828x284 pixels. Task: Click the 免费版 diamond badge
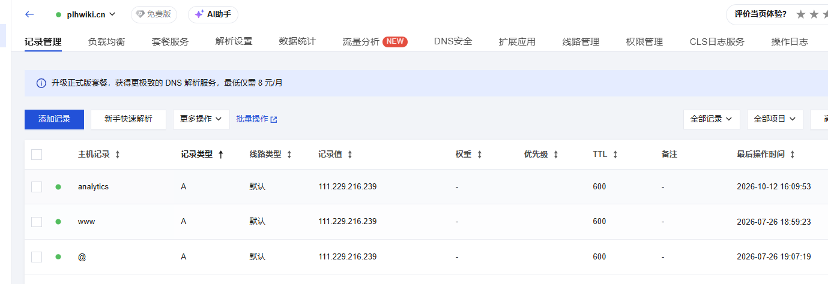(x=154, y=14)
